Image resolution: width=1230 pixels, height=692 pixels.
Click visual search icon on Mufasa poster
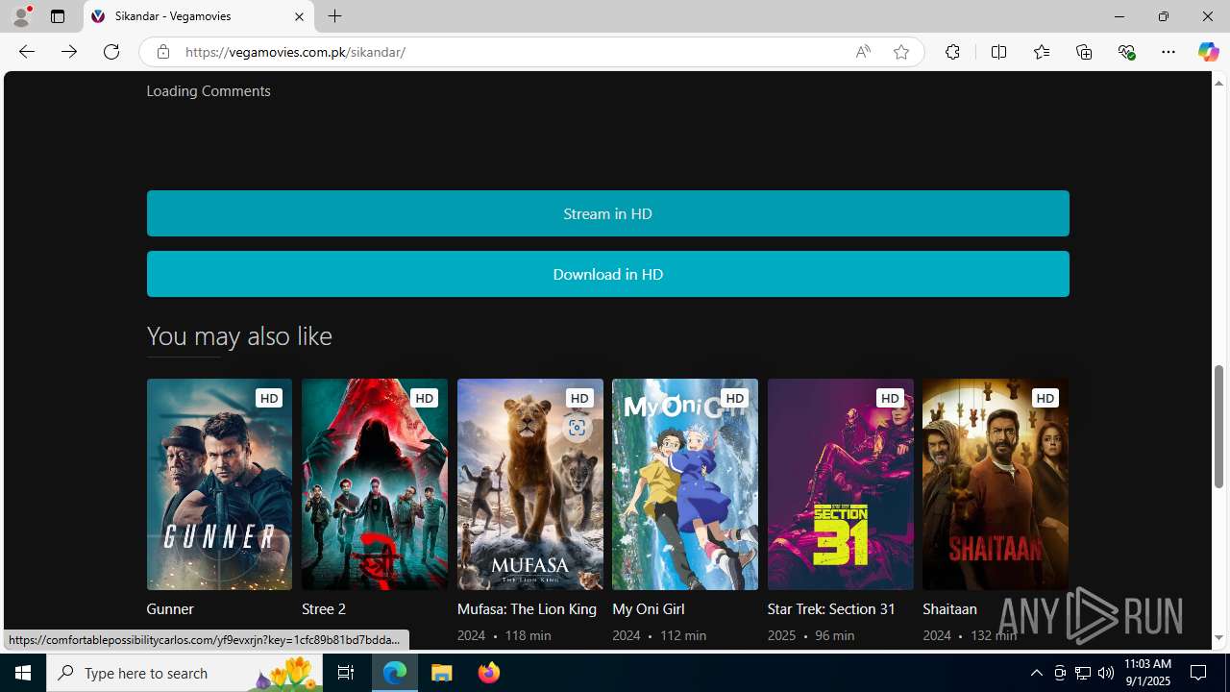[x=577, y=428]
